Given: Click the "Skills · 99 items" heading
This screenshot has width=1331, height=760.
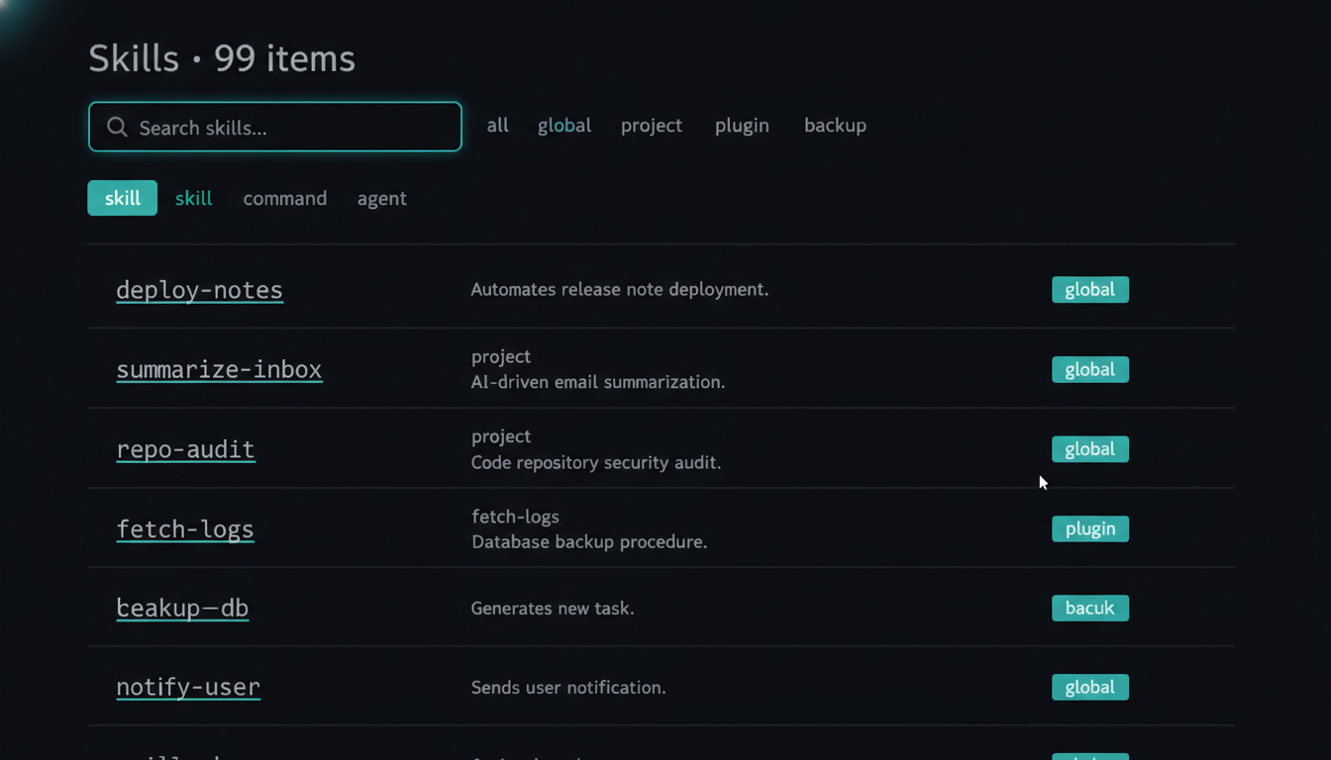Looking at the screenshot, I should pyautogui.click(x=222, y=58).
